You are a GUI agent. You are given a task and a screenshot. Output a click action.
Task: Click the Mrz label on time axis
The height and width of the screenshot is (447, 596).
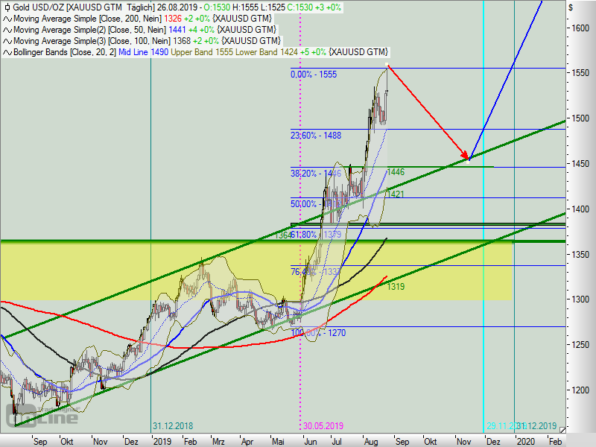218,441
